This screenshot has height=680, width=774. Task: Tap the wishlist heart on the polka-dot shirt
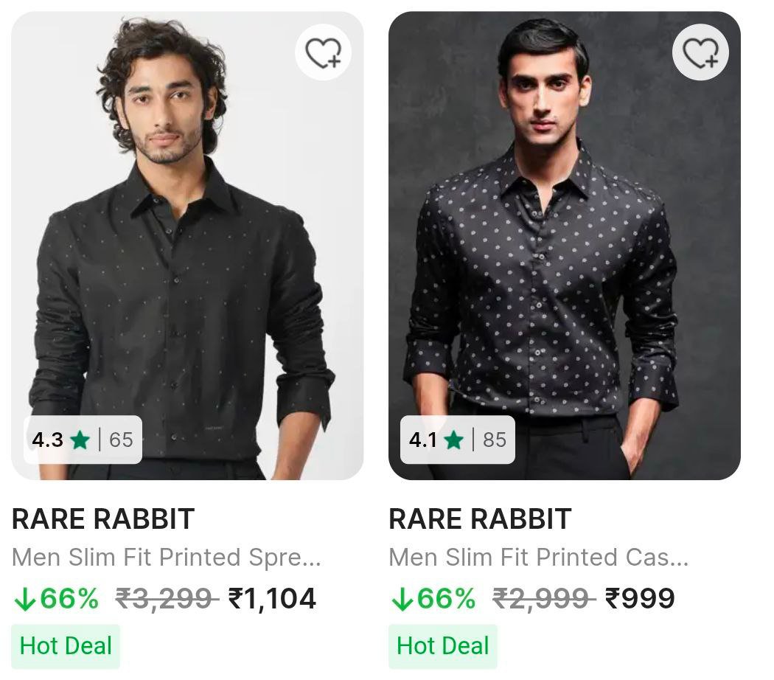click(700, 53)
